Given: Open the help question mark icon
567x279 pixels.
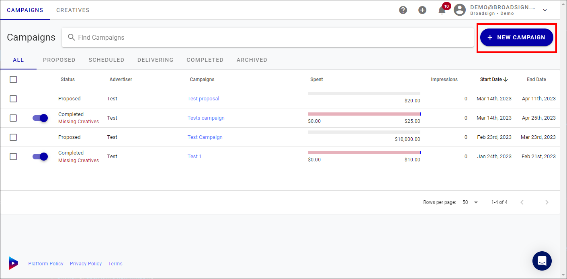Looking at the screenshot, I should coord(403,10).
